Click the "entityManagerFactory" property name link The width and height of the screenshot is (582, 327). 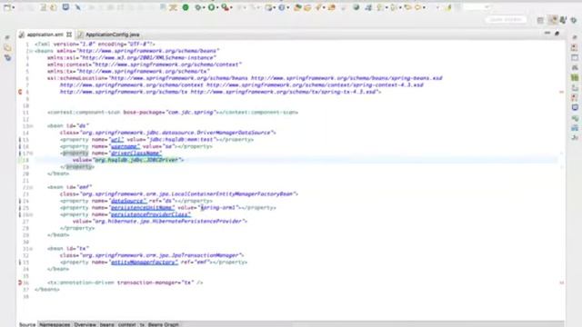(x=144, y=263)
